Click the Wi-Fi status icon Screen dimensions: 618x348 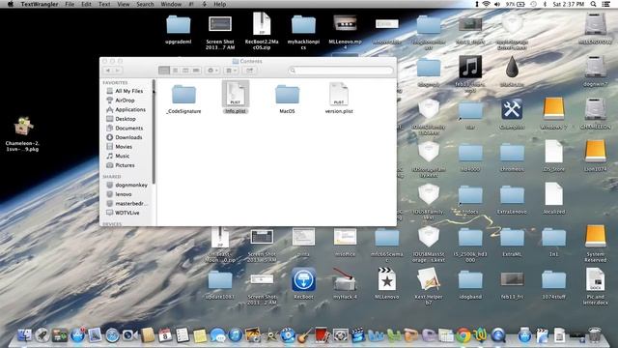(487, 4)
